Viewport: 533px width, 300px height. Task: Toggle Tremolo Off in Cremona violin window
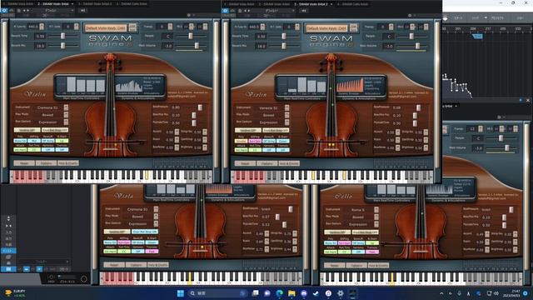[x=62, y=150]
